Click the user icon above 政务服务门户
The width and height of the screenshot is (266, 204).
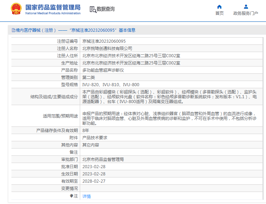click(x=246, y=7)
